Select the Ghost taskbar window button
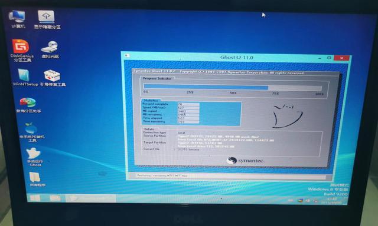The width and height of the screenshot is (378, 226). click(x=90, y=198)
